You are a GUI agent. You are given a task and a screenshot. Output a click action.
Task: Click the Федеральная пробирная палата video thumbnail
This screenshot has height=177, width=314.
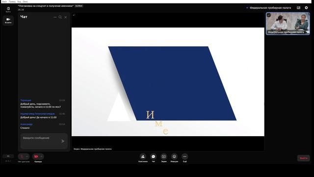point(288,24)
